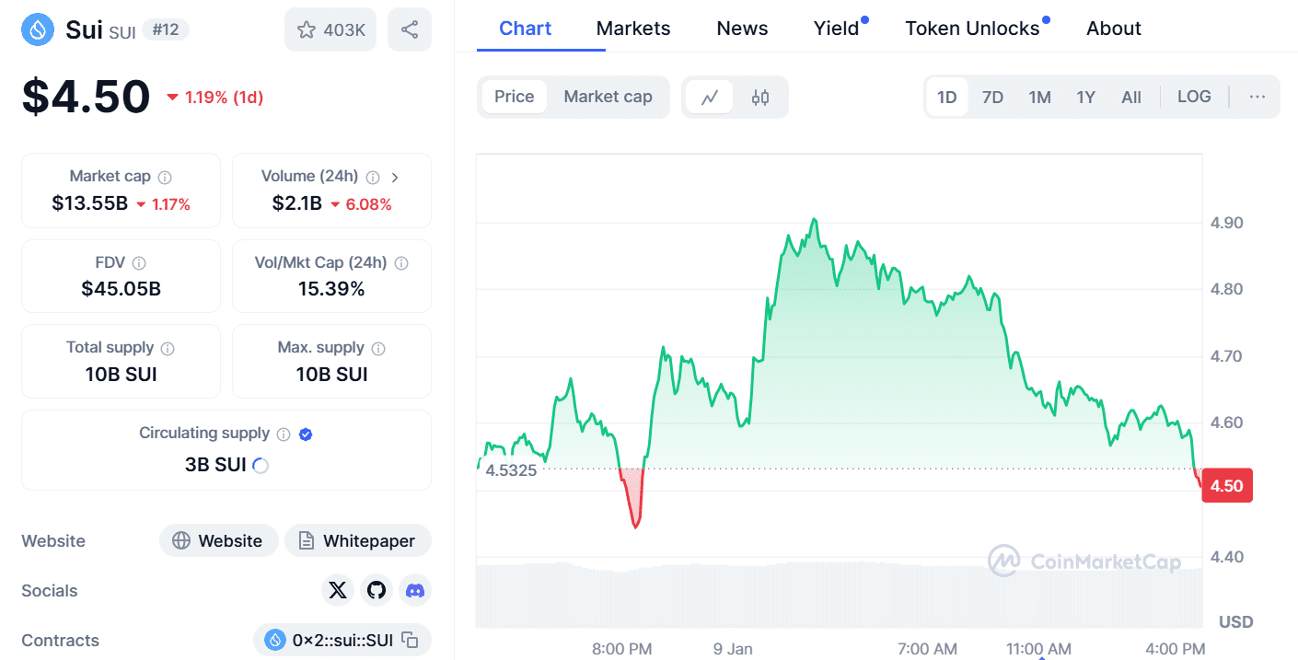The image size is (1298, 660).
Task: Click the share icon next to the watchlist button
Action: click(409, 29)
